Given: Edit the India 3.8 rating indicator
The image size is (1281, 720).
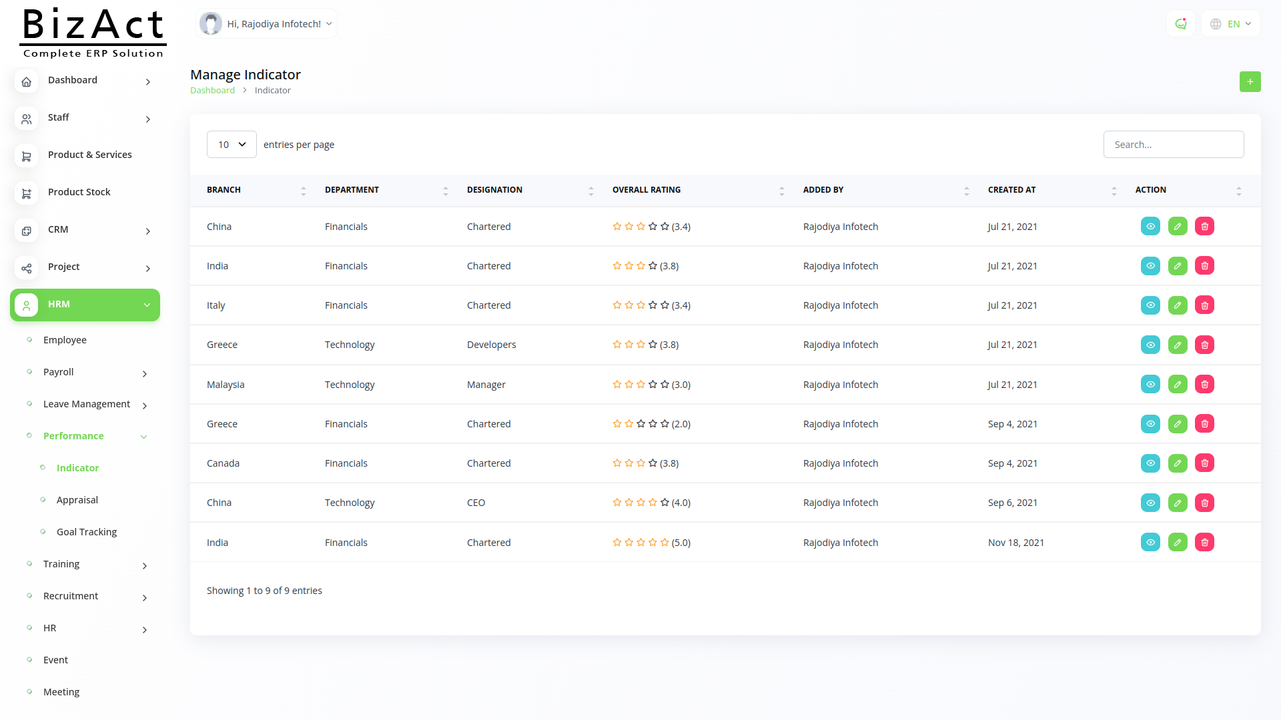Looking at the screenshot, I should tap(1178, 266).
